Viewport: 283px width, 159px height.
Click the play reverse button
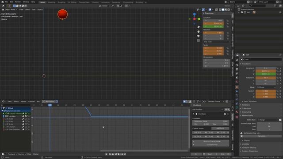point(116,154)
